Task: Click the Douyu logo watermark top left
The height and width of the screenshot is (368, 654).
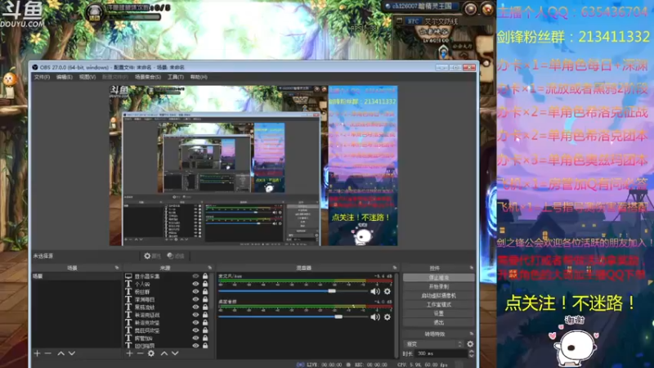Action: 23,14
